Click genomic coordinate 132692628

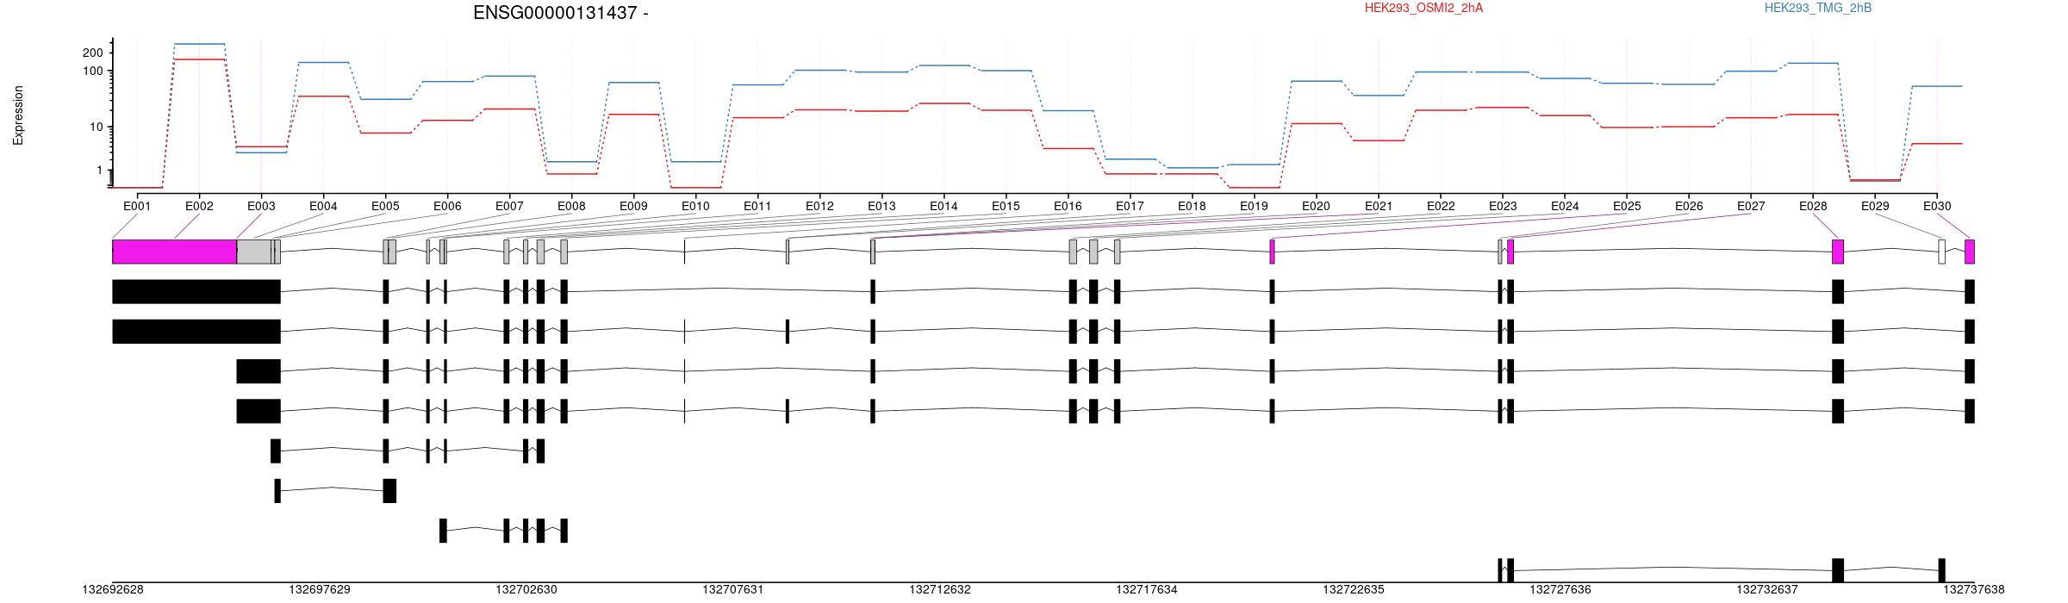[x=113, y=590]
